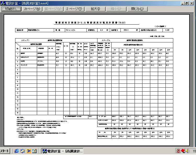Select the 電設計算 taskbar window button
196x157 pixels.
(62, 151)
